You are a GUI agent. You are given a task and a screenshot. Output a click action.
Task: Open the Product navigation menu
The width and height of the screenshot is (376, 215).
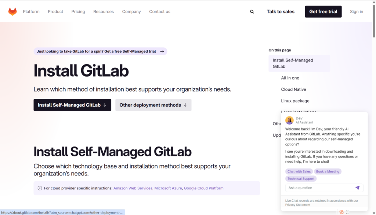pyautogui.click(x=55, y=12)
